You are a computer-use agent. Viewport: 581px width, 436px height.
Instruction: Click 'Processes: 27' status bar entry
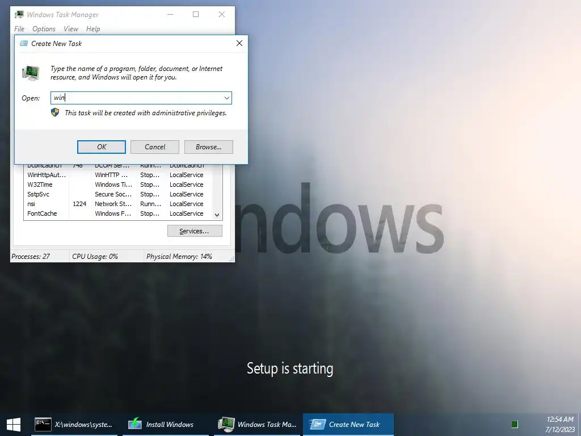tap(31, 257)
